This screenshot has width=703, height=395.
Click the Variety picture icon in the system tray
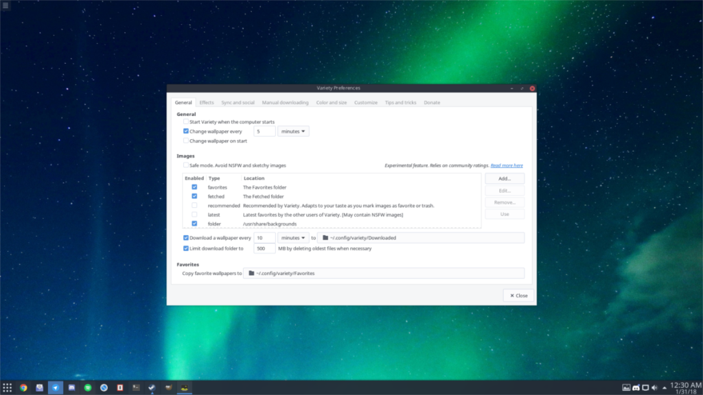point(626,387)
